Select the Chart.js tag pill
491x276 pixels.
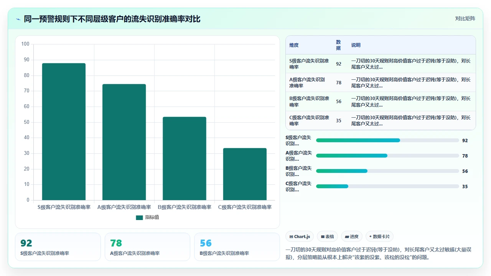(300, 237)
